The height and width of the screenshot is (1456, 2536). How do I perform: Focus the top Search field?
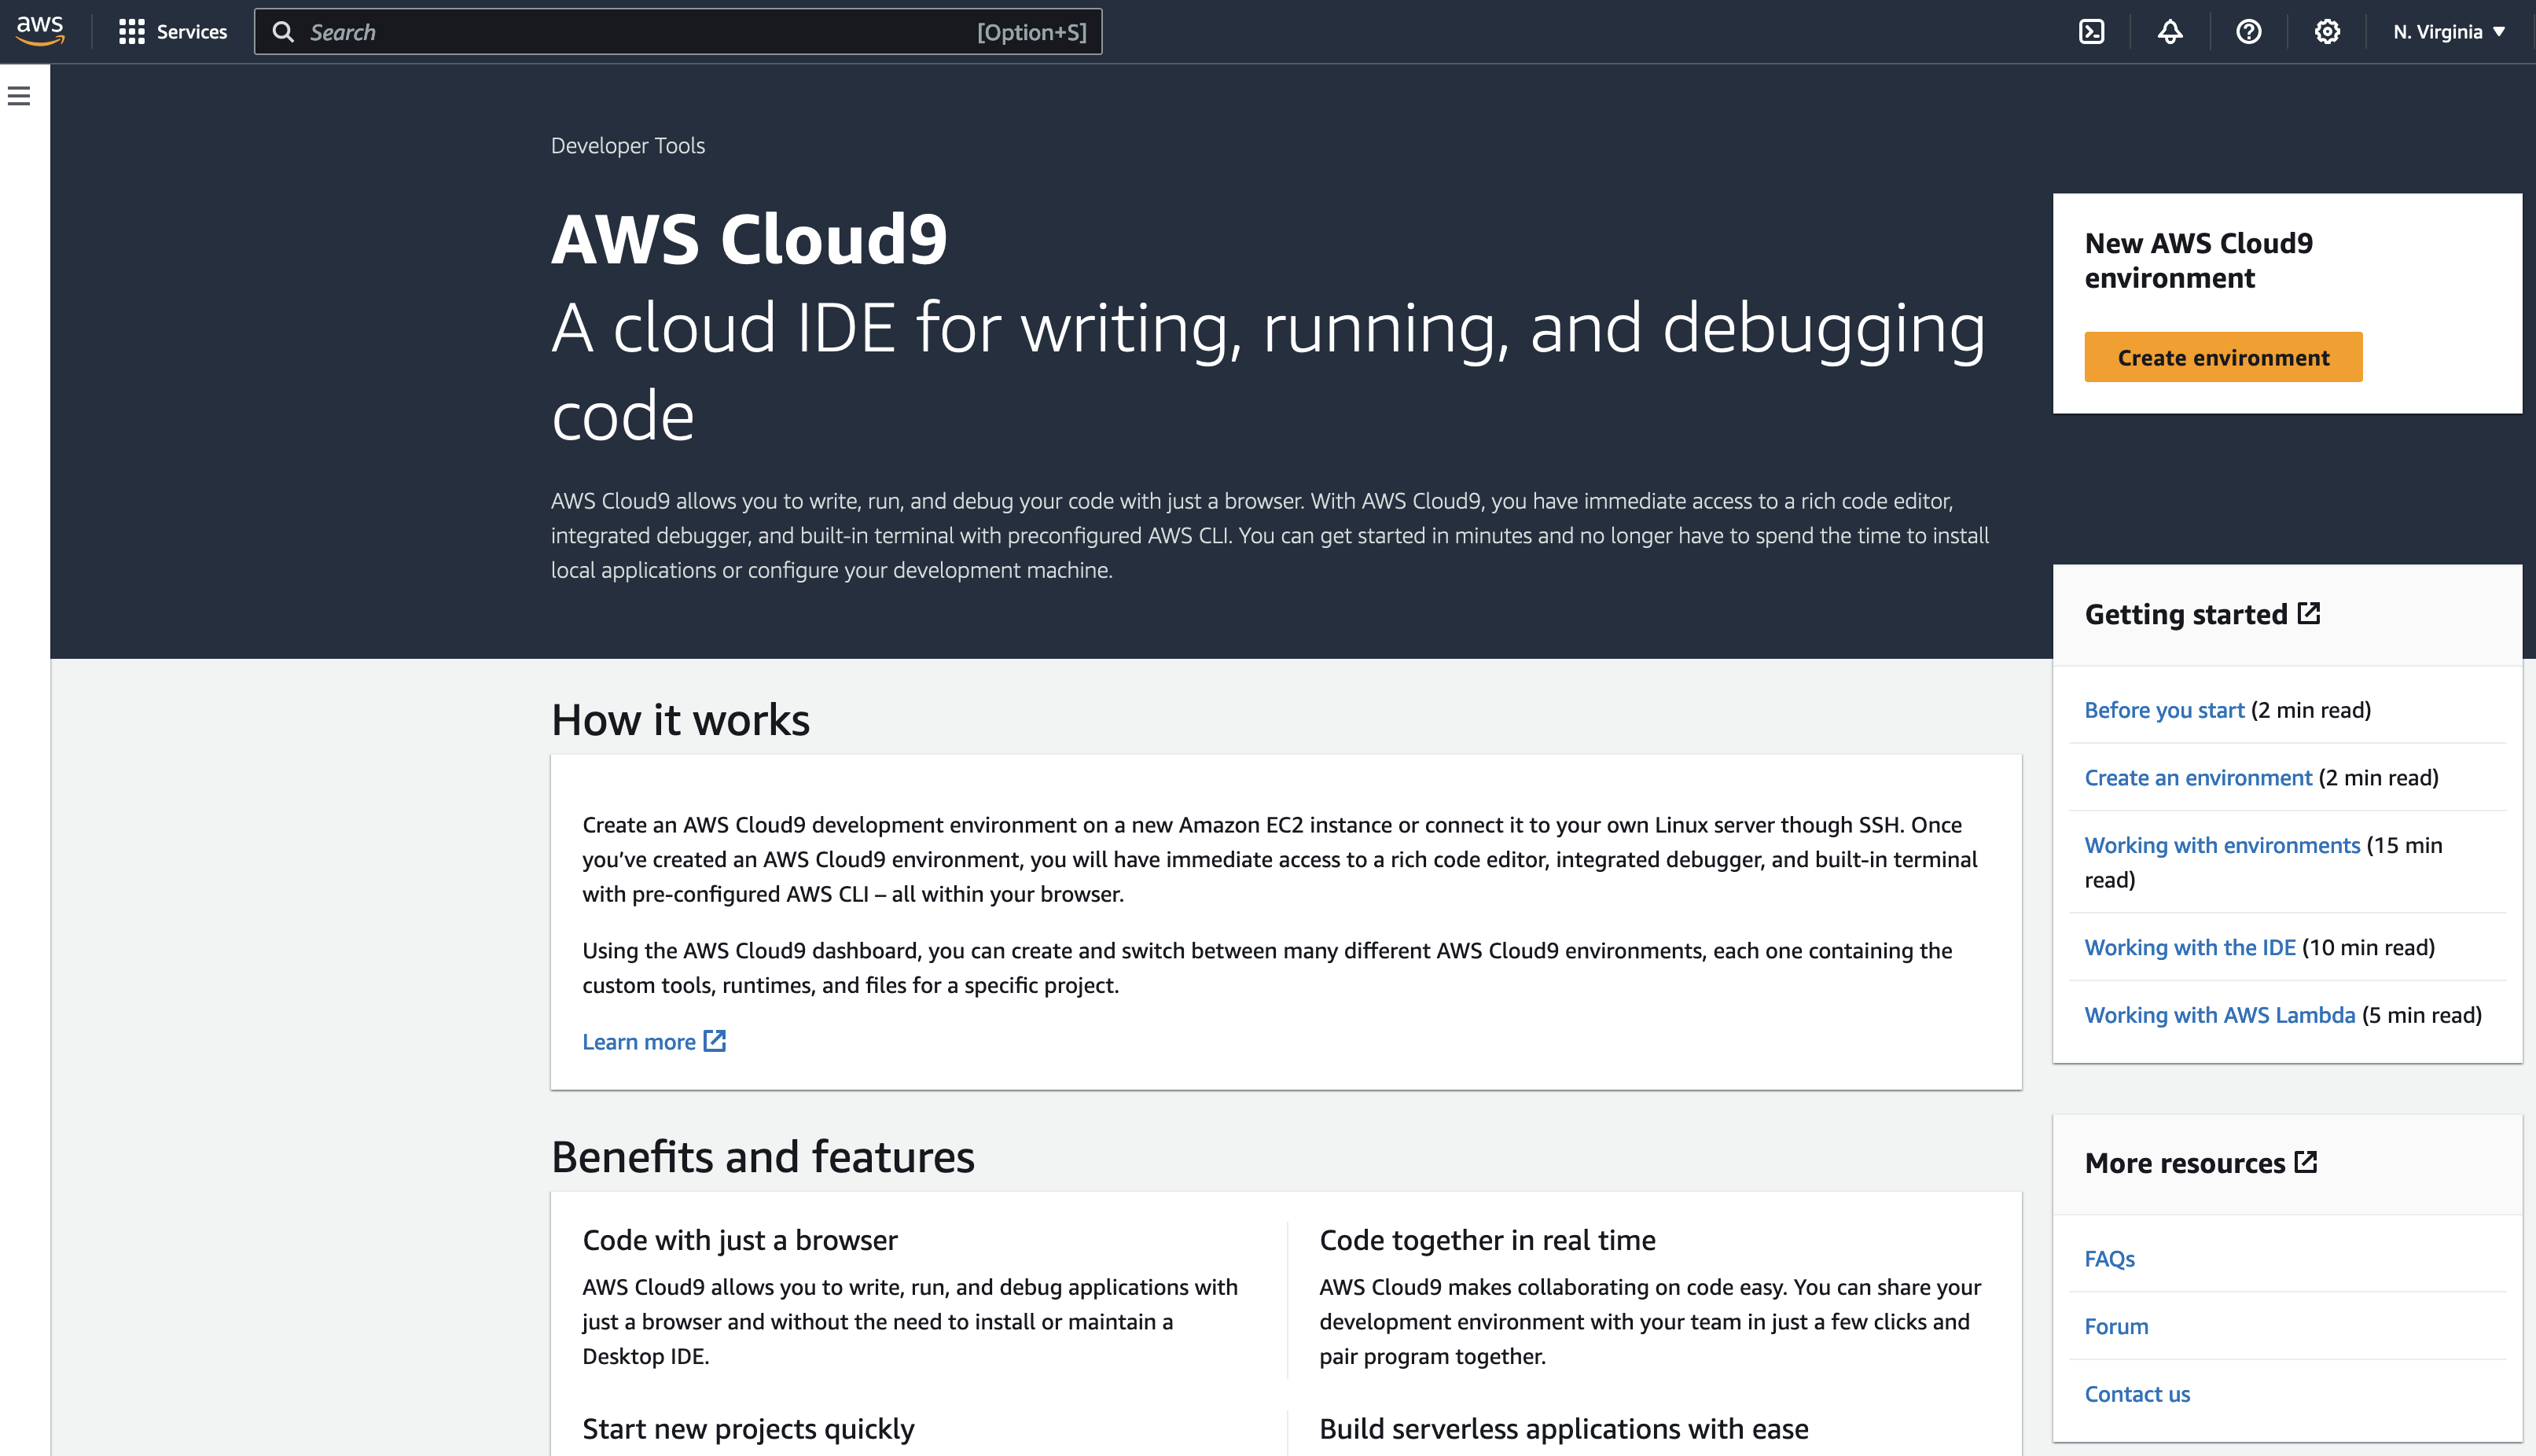coord(678,32)
